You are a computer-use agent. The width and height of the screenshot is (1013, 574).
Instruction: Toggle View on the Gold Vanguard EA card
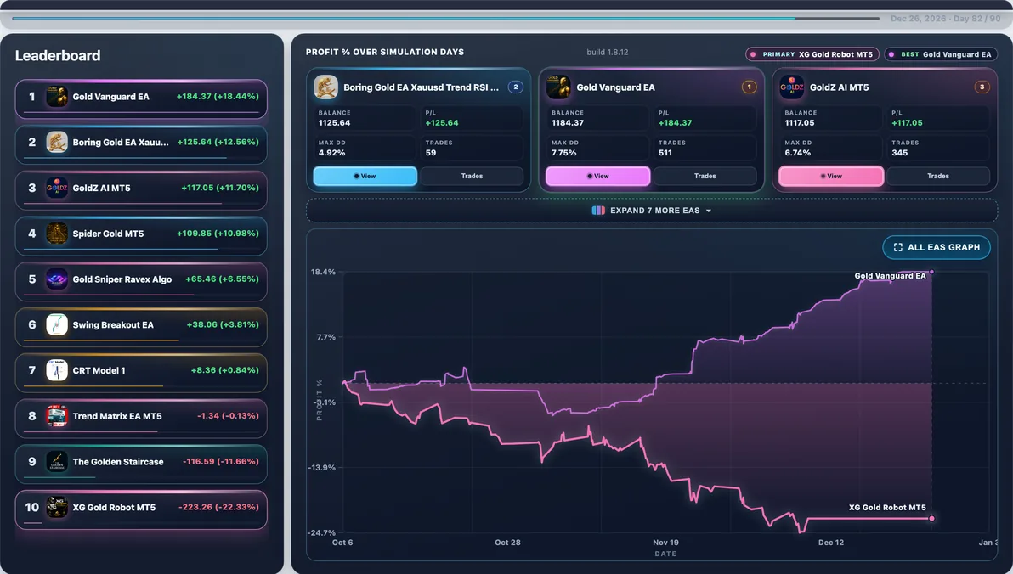[598, 176]
